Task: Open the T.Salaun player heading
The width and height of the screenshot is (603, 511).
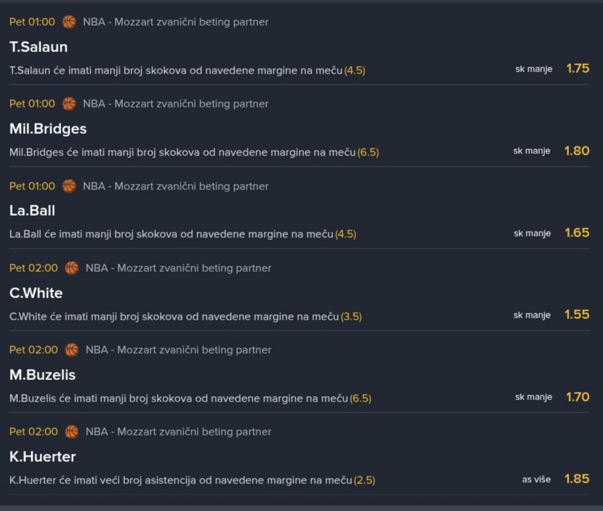Action: (39, 47)
